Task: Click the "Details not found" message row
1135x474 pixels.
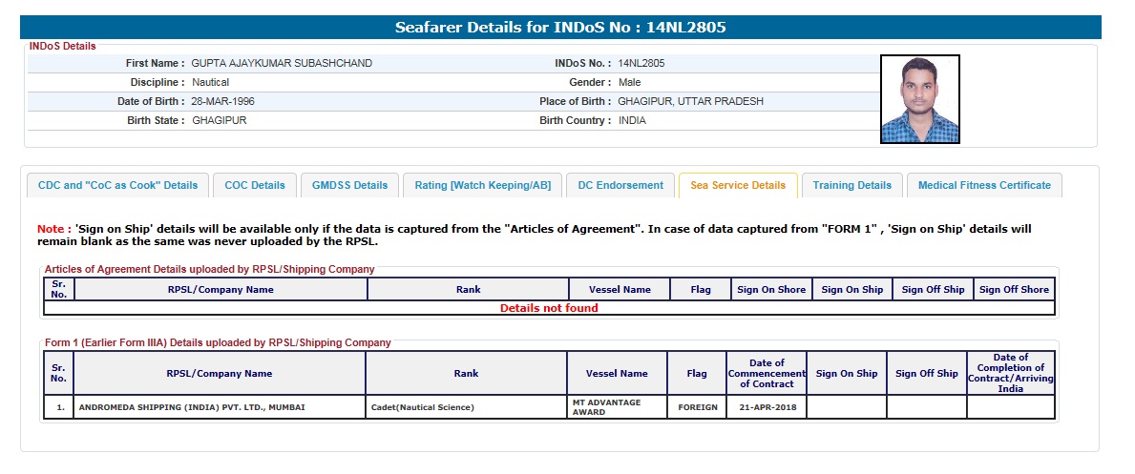Action: [549, 308]
